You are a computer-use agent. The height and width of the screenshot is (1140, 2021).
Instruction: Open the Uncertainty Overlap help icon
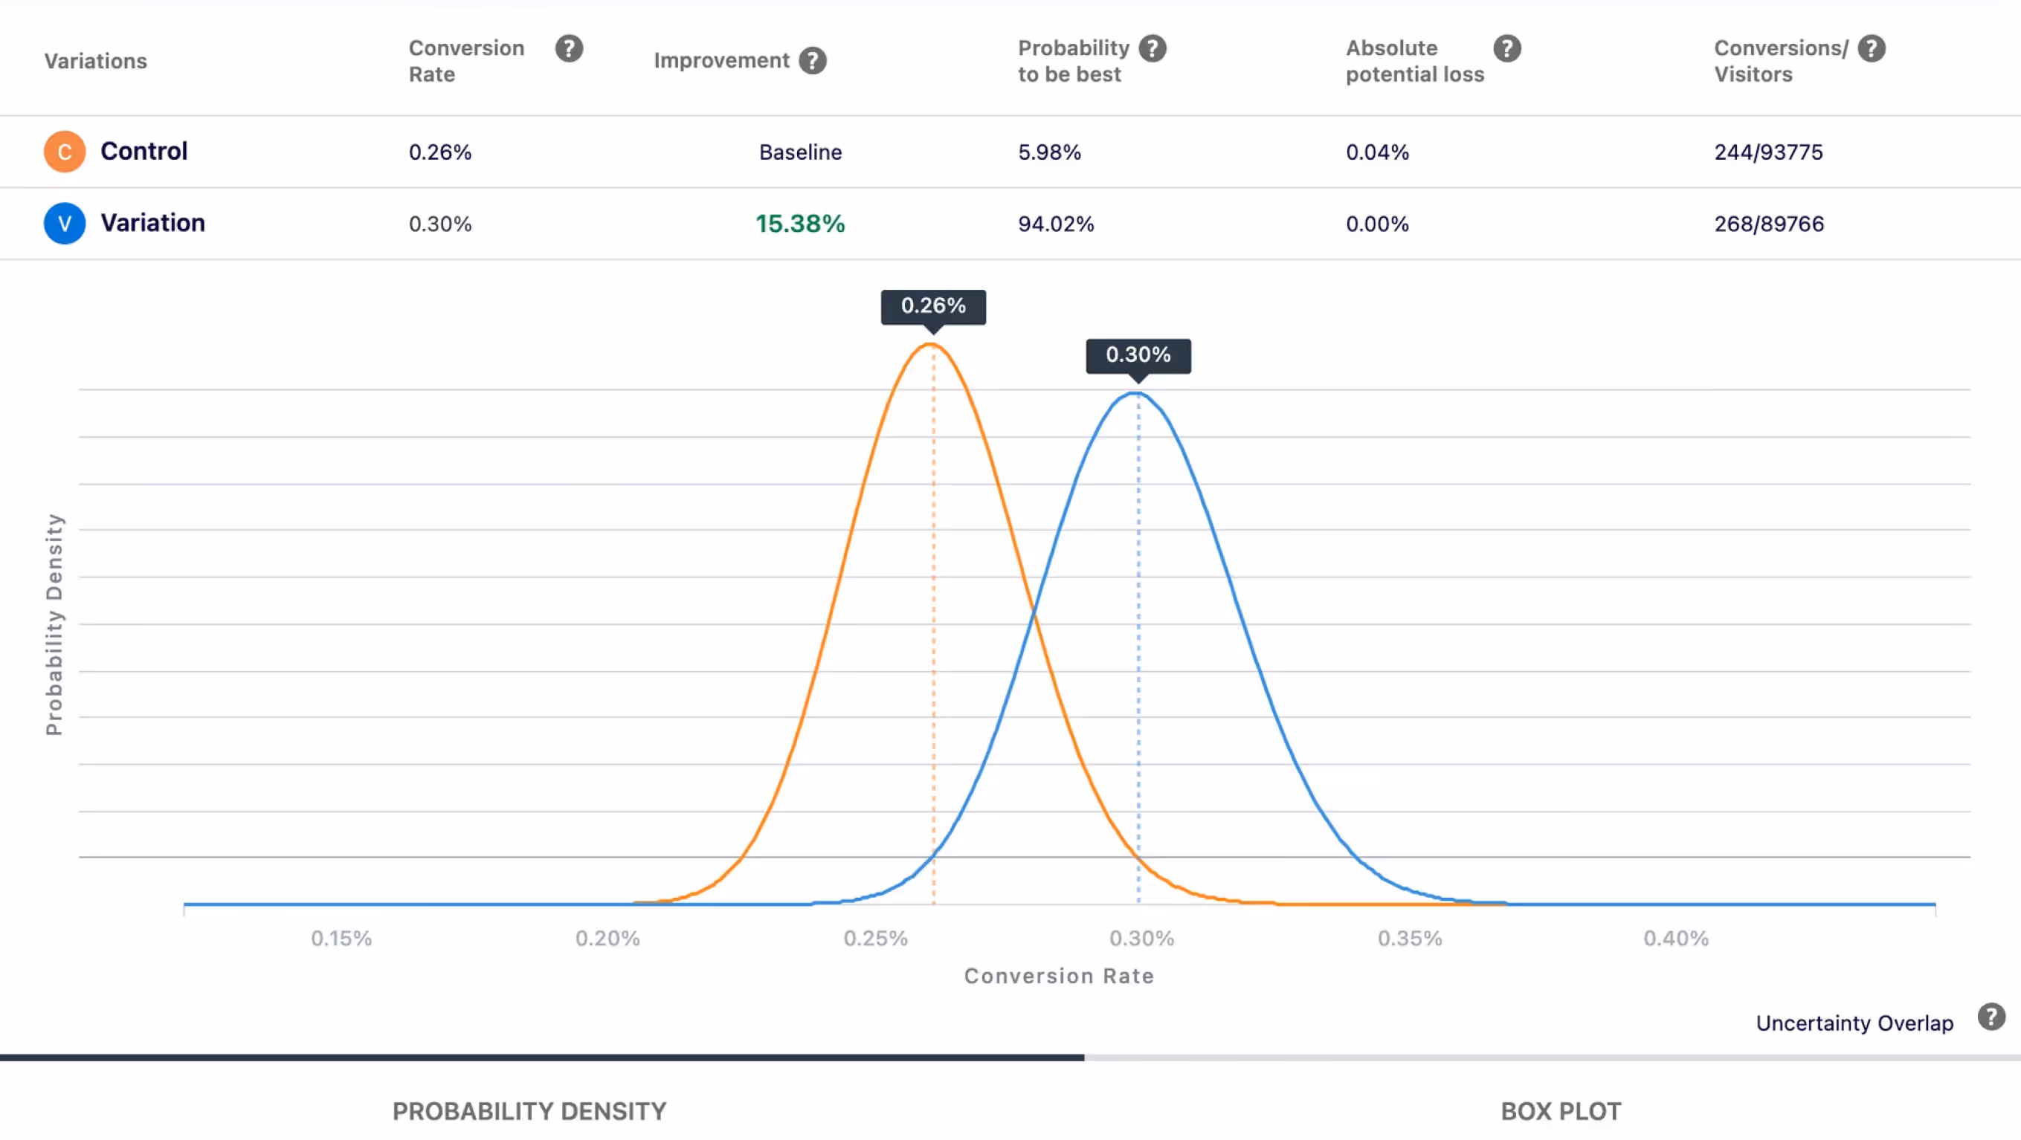tap(1991, 1017)
